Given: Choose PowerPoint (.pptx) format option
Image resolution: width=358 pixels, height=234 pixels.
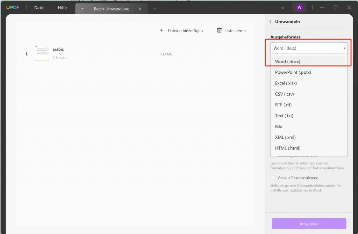Looking at the screenshot, I should (309, 72).
